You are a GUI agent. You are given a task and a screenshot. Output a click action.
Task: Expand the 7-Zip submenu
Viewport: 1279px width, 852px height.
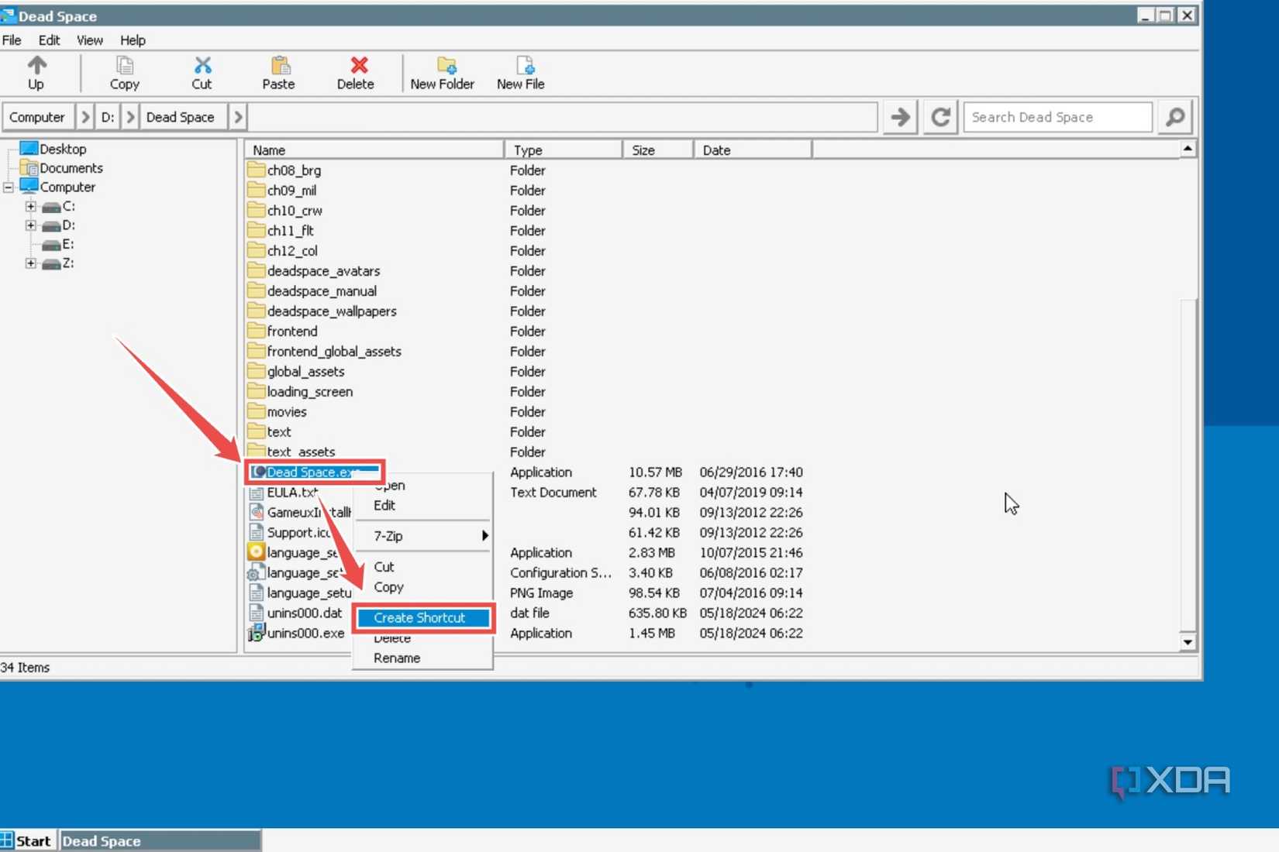pos(423,536)
